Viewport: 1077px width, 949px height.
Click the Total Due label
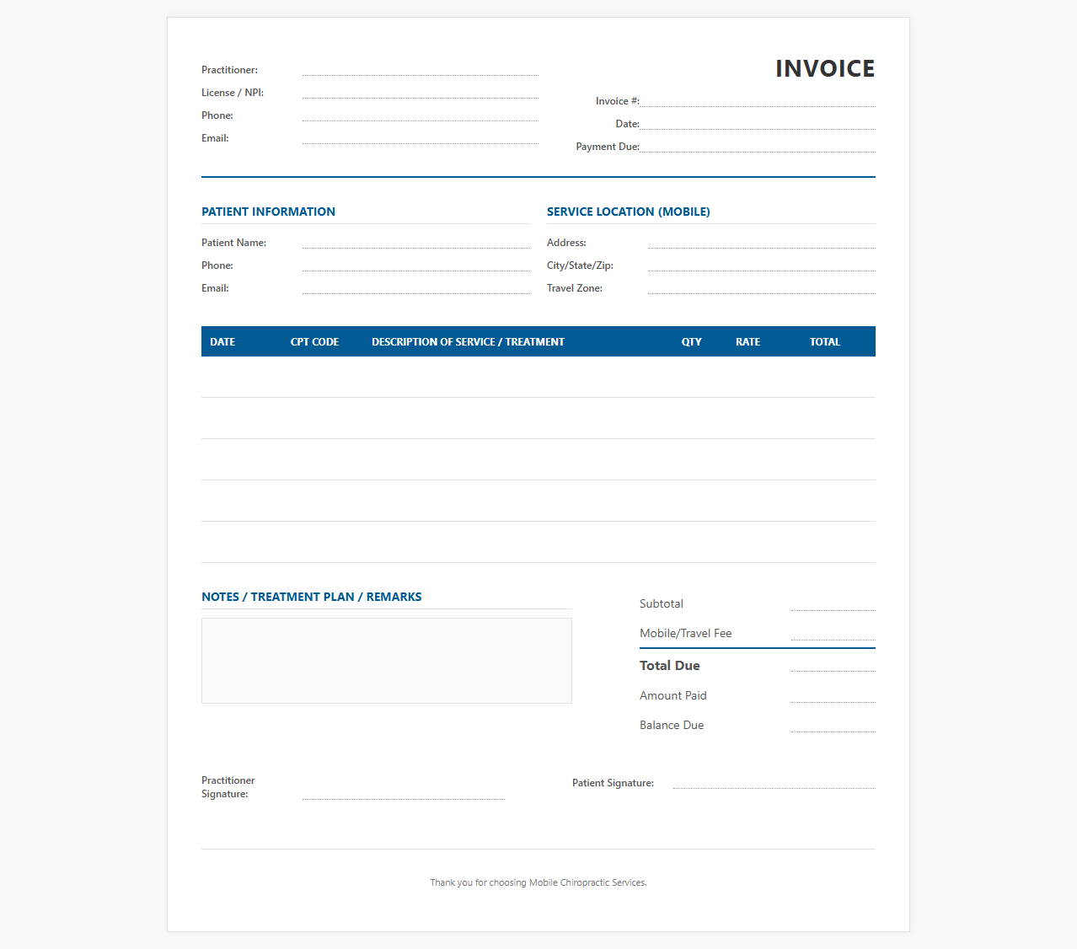click(670, 665)
